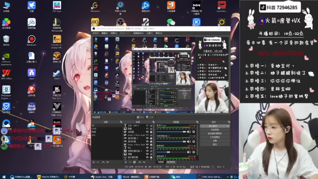Image resolution: width=318 pixels, height=179 pixels.
Task: Adjust the 桌面音频 volume slider
Action: pos(171,152)
